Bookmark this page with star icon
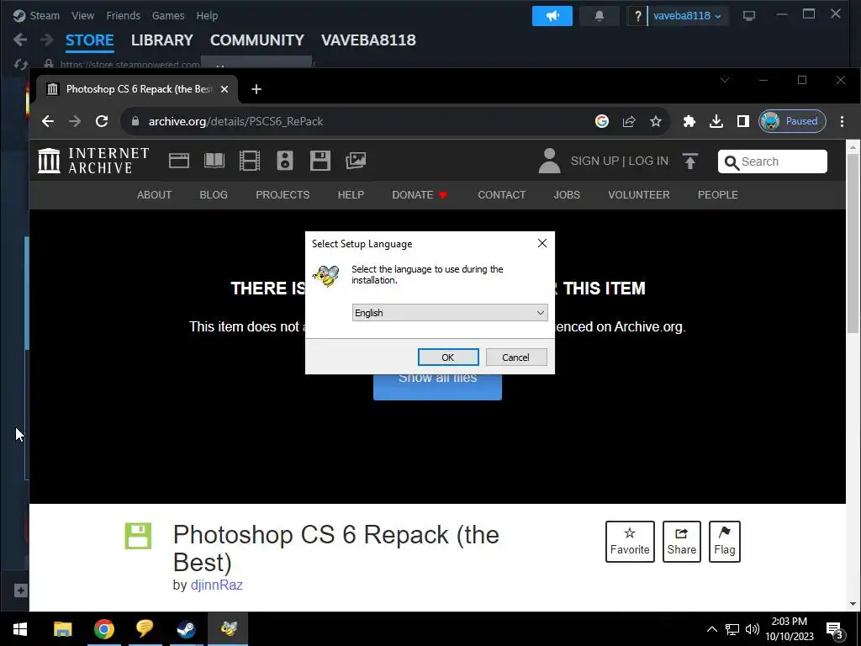Screen dimensions: 861x646 click(656, 121)
